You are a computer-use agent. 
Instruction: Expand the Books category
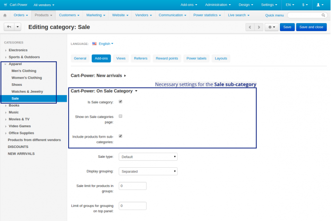pos(6,106)
